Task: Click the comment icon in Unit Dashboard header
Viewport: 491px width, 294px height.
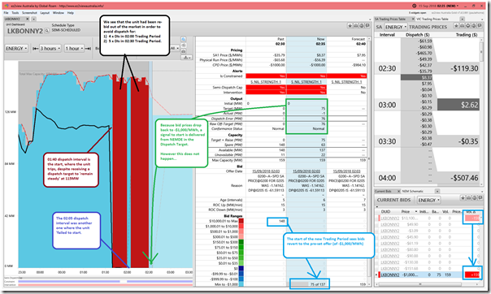Action: (x=367, y=26)
